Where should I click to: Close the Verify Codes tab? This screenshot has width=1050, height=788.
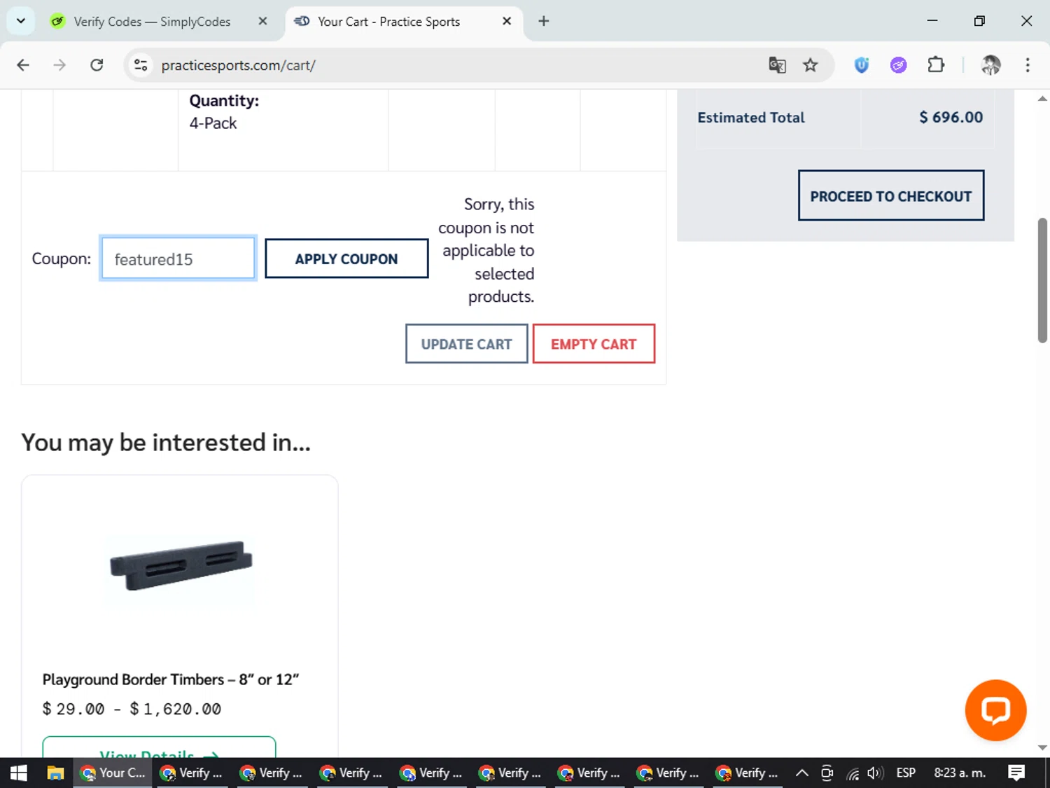click(262, 21)
